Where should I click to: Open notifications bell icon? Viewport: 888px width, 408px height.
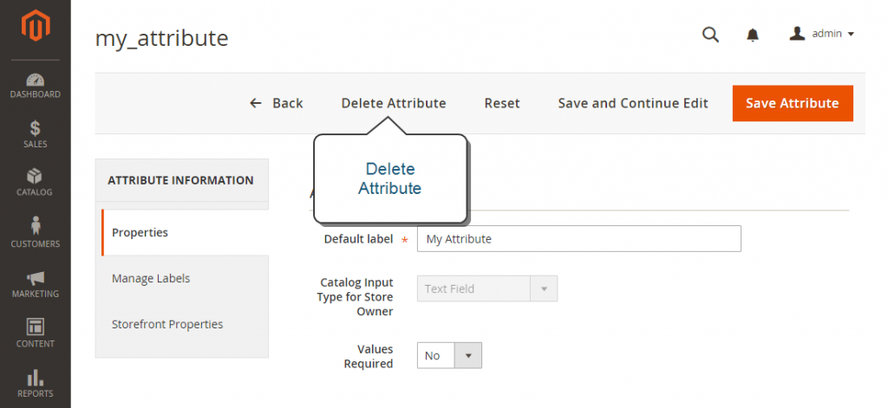coord(752,36)
